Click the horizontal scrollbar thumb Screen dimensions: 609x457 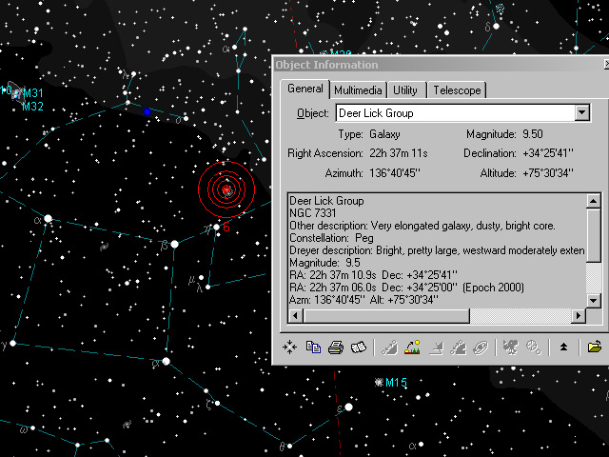coord(386,315)
